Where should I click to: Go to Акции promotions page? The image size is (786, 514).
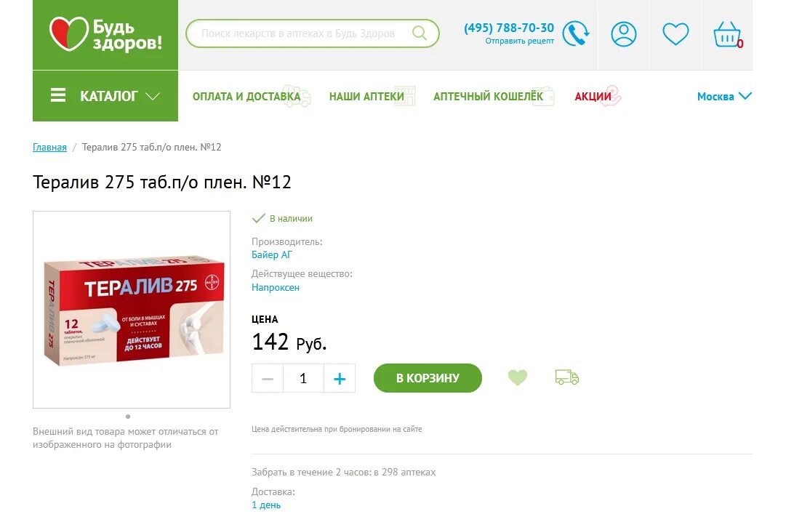pos(593,96)
